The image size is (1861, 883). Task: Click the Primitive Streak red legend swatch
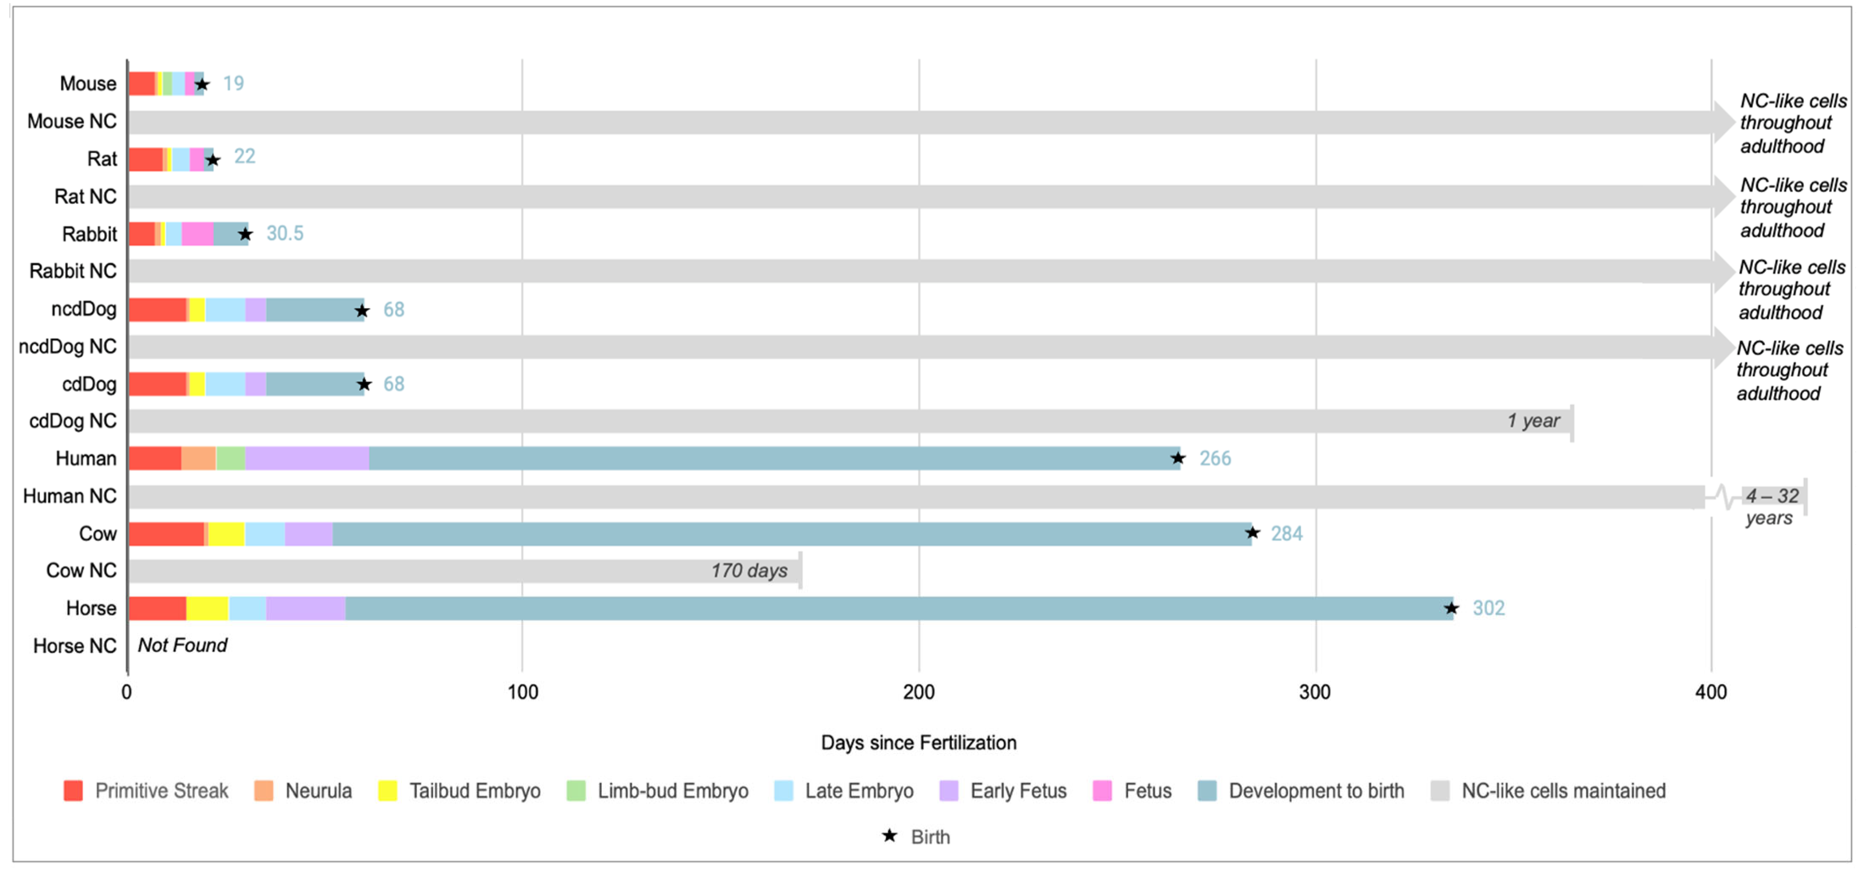(x=73, y=791)
